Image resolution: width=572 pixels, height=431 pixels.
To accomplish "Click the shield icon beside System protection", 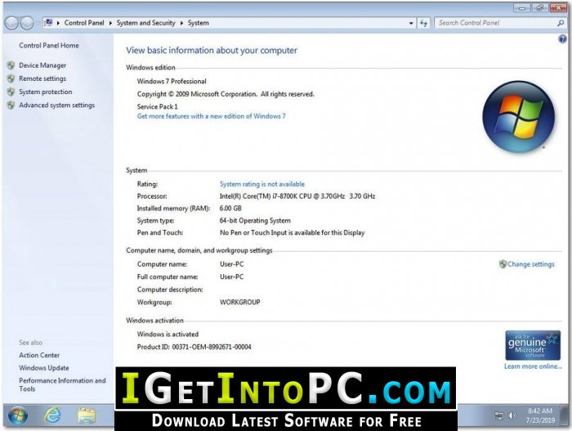I will (11, 92).
